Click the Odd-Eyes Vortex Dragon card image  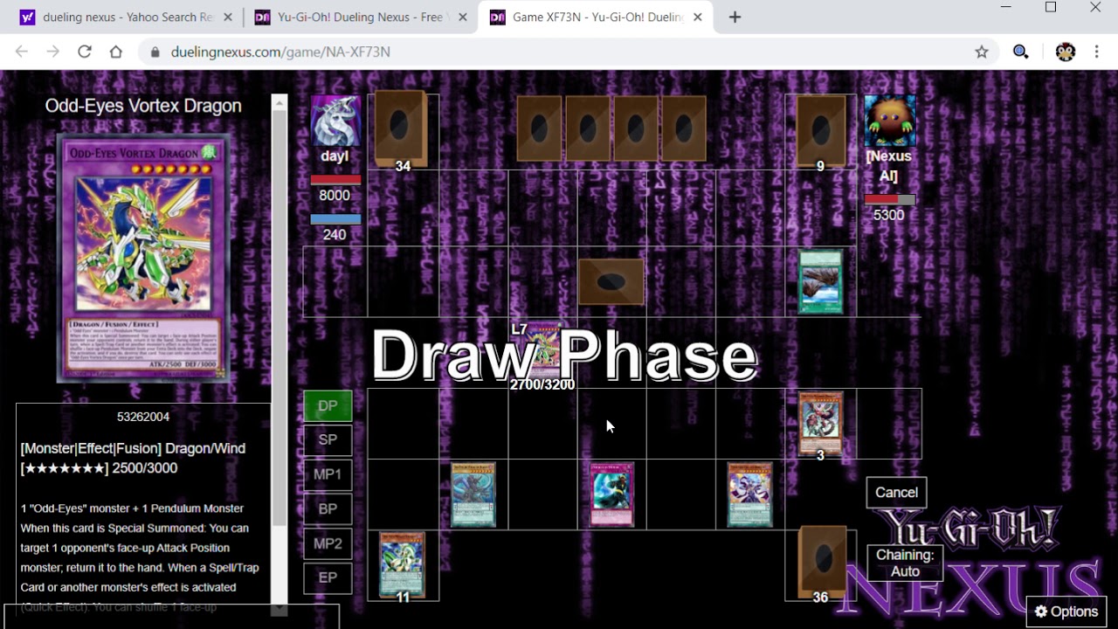[143, 259]
